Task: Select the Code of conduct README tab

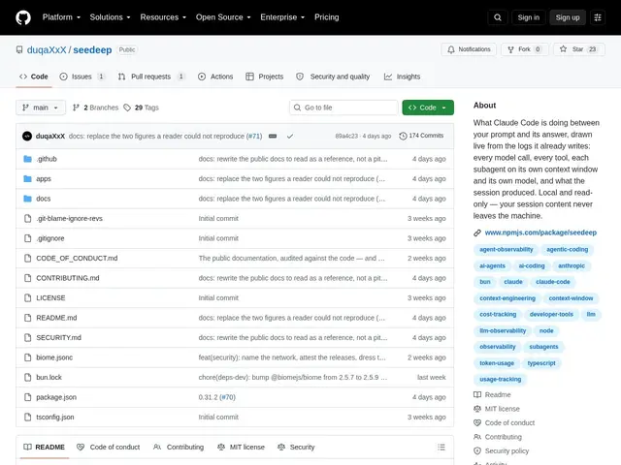Action: [108, 448]
